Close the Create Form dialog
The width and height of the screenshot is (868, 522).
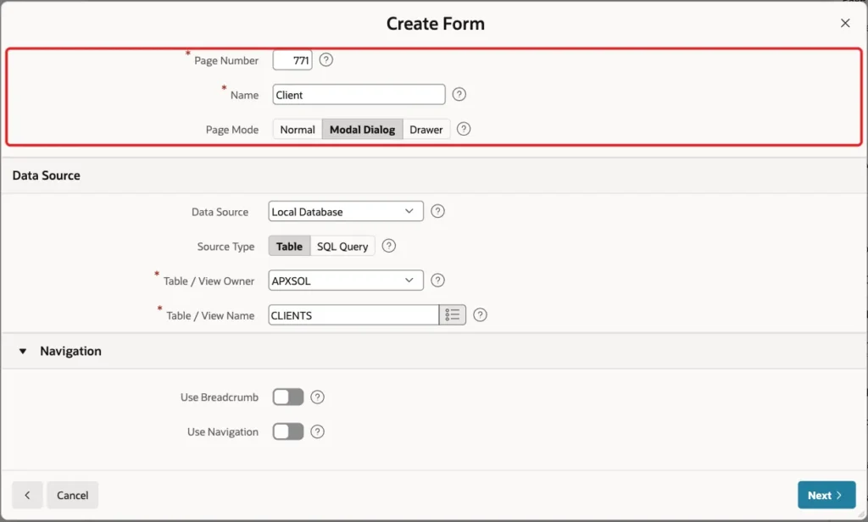pyautogui.click(x=845, y=23)
